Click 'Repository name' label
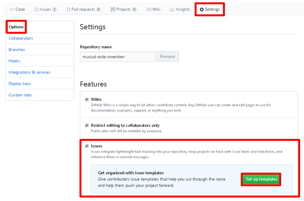304x201 pixels. [x=96, y=47]
